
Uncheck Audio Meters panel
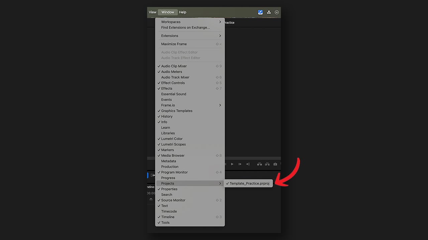pyautogui.click(x=190, y=72)
